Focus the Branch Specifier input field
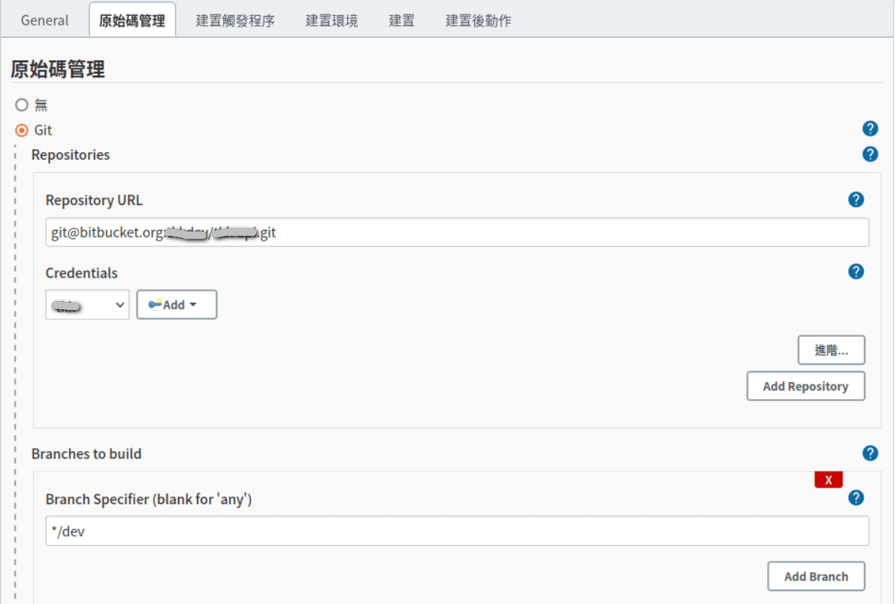895x604 pixels. (x=457, y=531)
